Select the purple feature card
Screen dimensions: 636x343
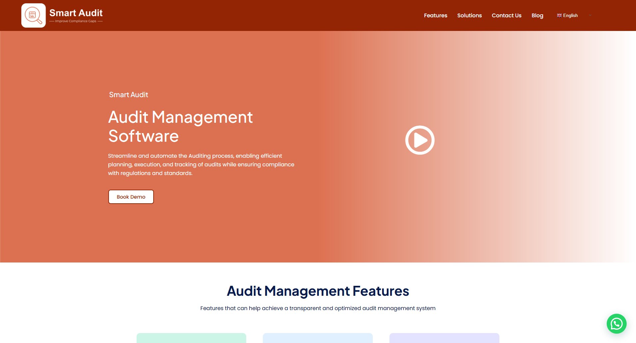tap(444, 338)
